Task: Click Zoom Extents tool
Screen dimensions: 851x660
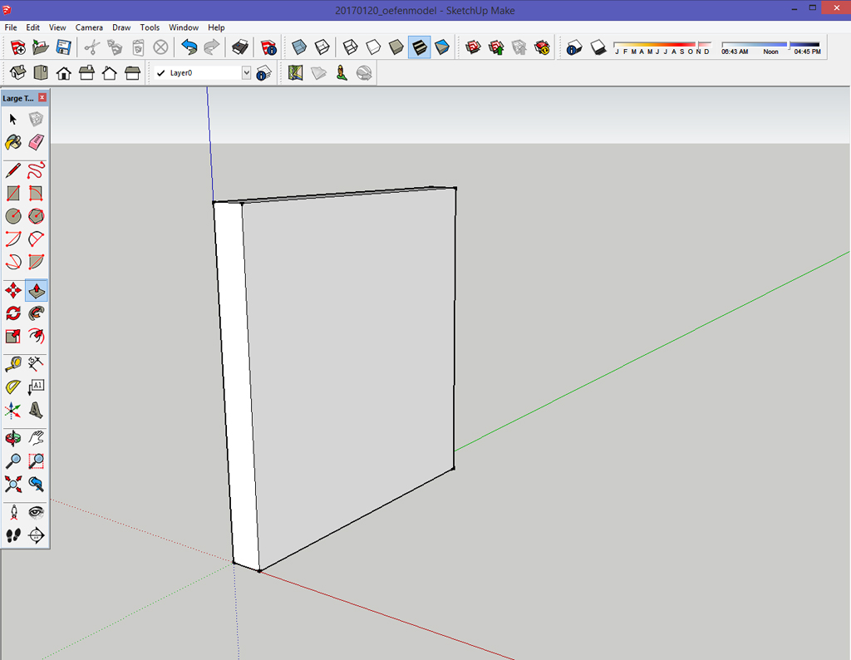Action: click(x=13, y=484)
